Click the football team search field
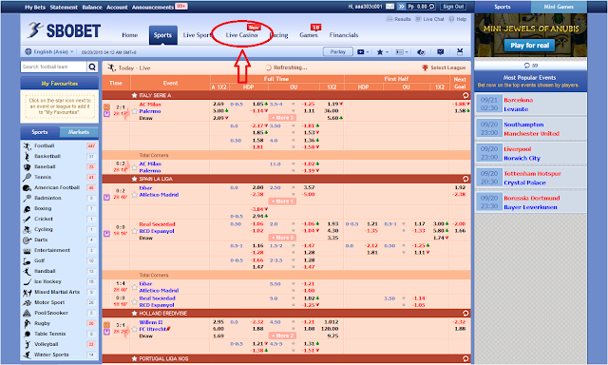The height and width of the screenshot is (365, 608). tap(53, 67)
